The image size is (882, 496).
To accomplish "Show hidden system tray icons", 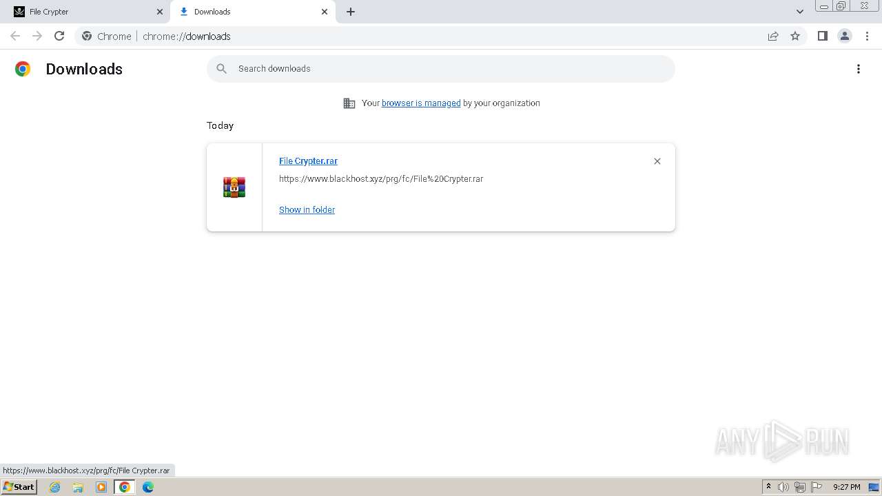I will (x=769, y=487).
